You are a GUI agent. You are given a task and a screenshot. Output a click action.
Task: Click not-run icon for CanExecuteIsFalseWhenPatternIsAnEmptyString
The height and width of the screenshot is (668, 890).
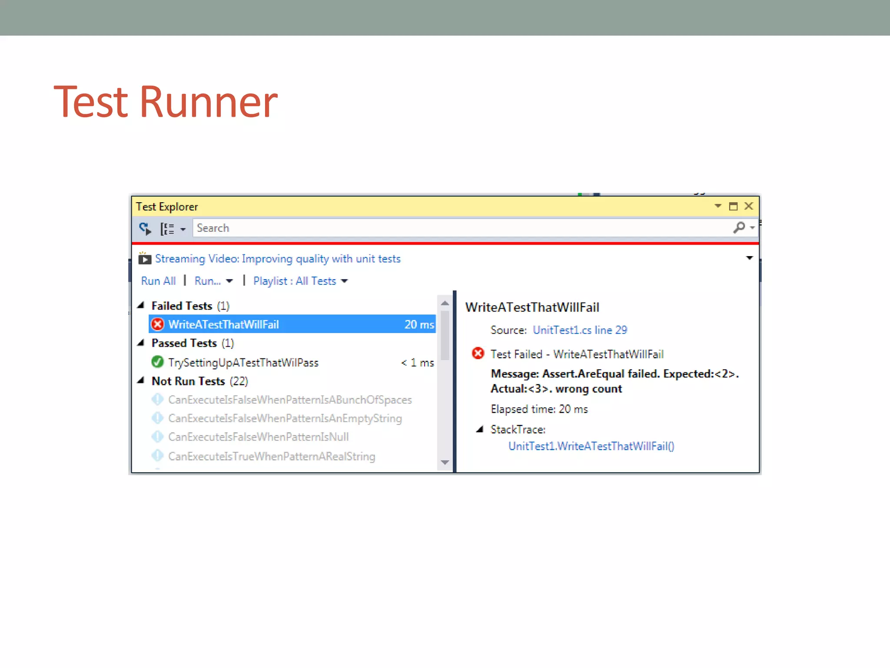coord(157,418)
